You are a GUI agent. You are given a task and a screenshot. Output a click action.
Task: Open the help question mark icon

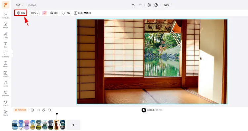tap(156, 5)
